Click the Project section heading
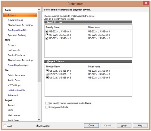151x131 pixels. [x=8, y=100]
